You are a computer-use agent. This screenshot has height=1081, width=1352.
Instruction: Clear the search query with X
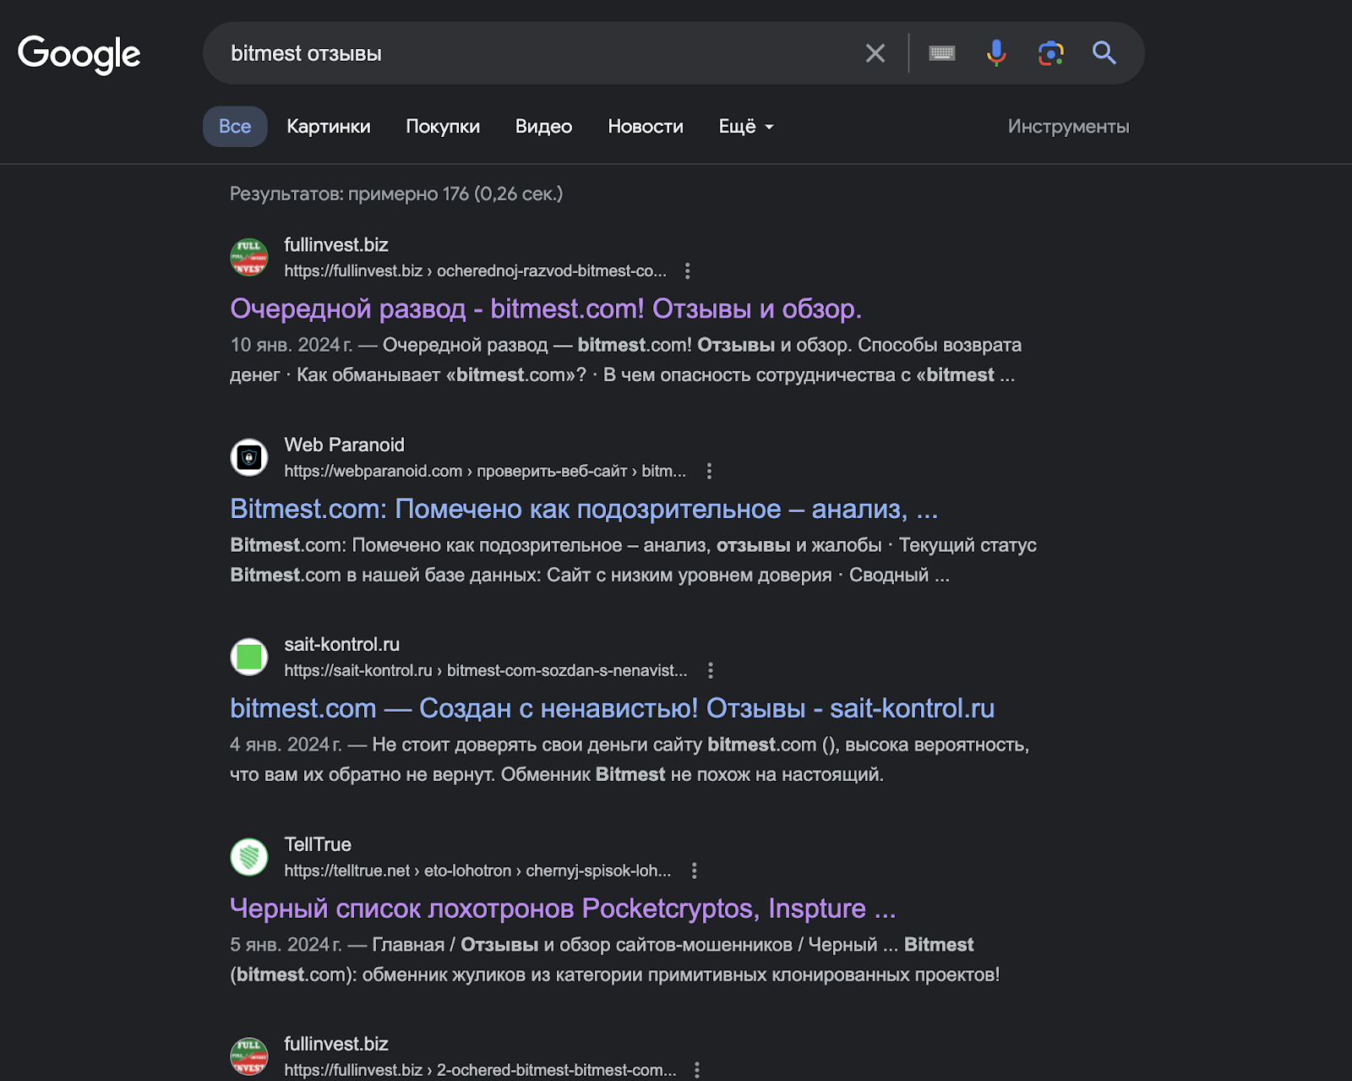[x=875, y=53]
